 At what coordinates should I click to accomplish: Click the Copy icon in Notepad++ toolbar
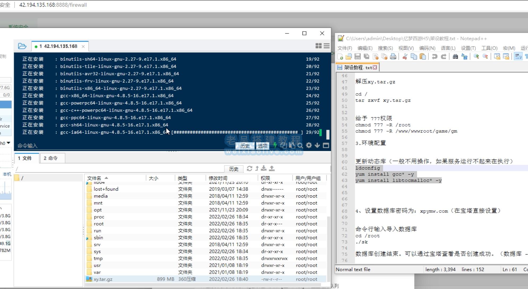pyautogui.click(x=414, y=56)
